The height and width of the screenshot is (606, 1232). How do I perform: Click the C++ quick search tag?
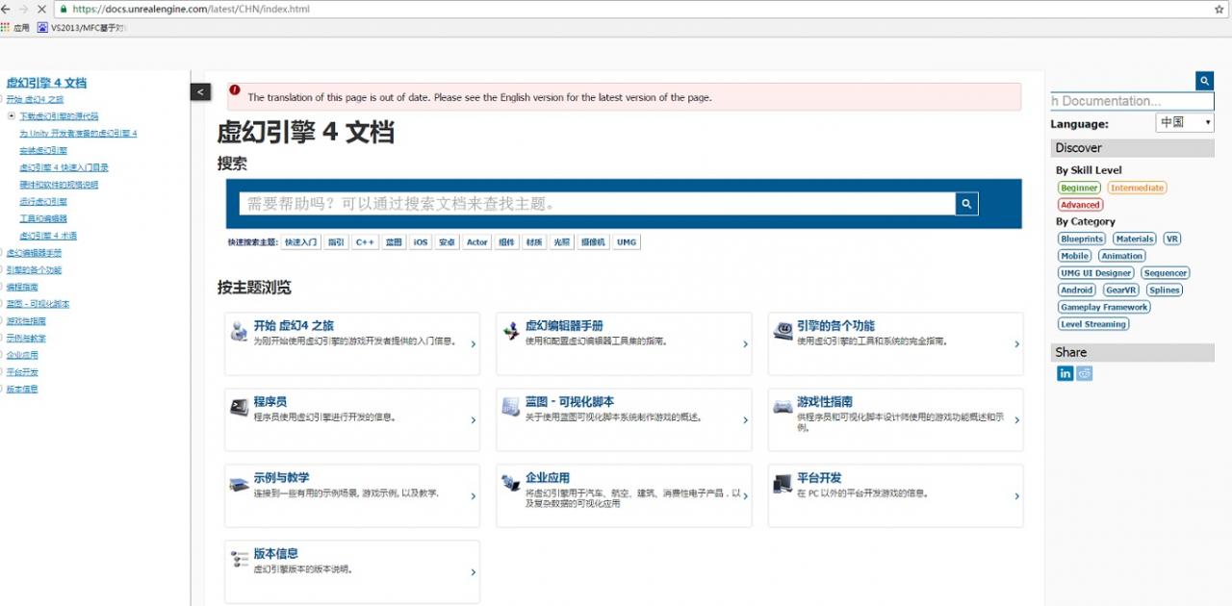(x=365, y=242)
